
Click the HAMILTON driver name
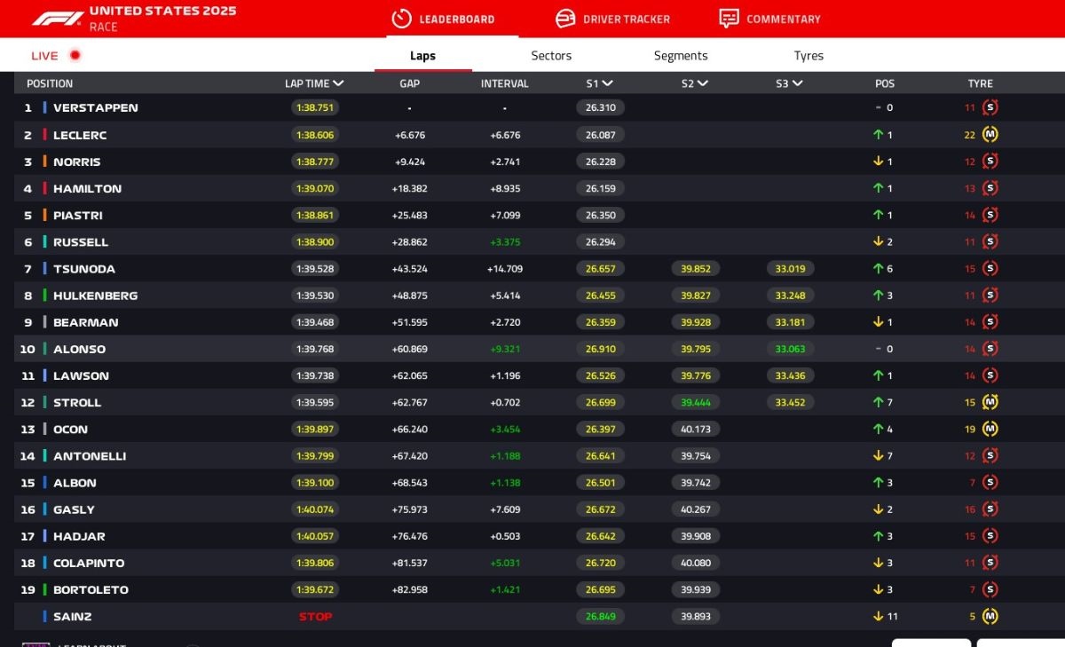coord(87,188)
